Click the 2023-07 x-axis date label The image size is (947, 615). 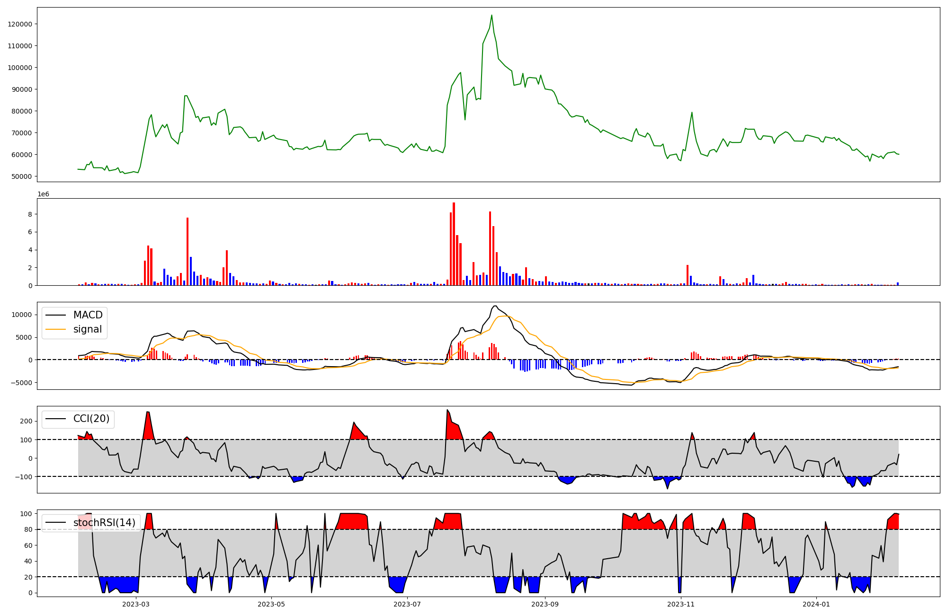[x=407, y=604]
